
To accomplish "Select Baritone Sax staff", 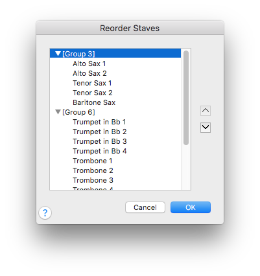I will (x=115, y=102).
